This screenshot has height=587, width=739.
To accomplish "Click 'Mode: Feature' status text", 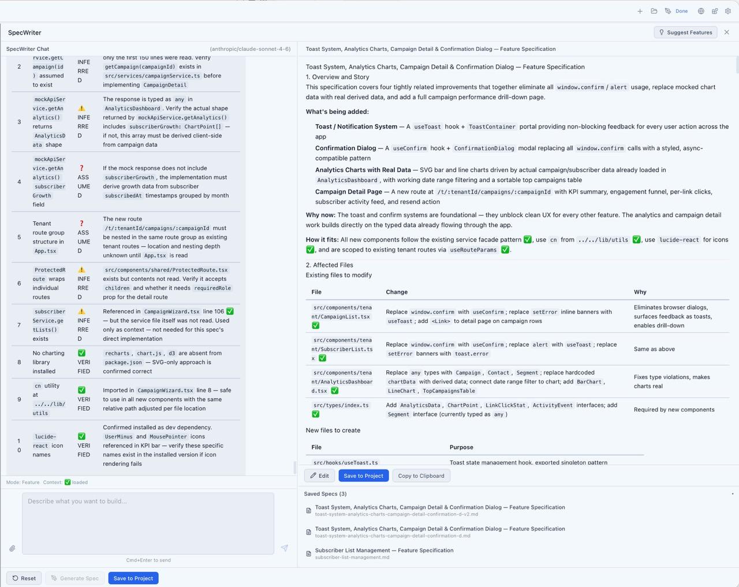I will tap(23, 482).
